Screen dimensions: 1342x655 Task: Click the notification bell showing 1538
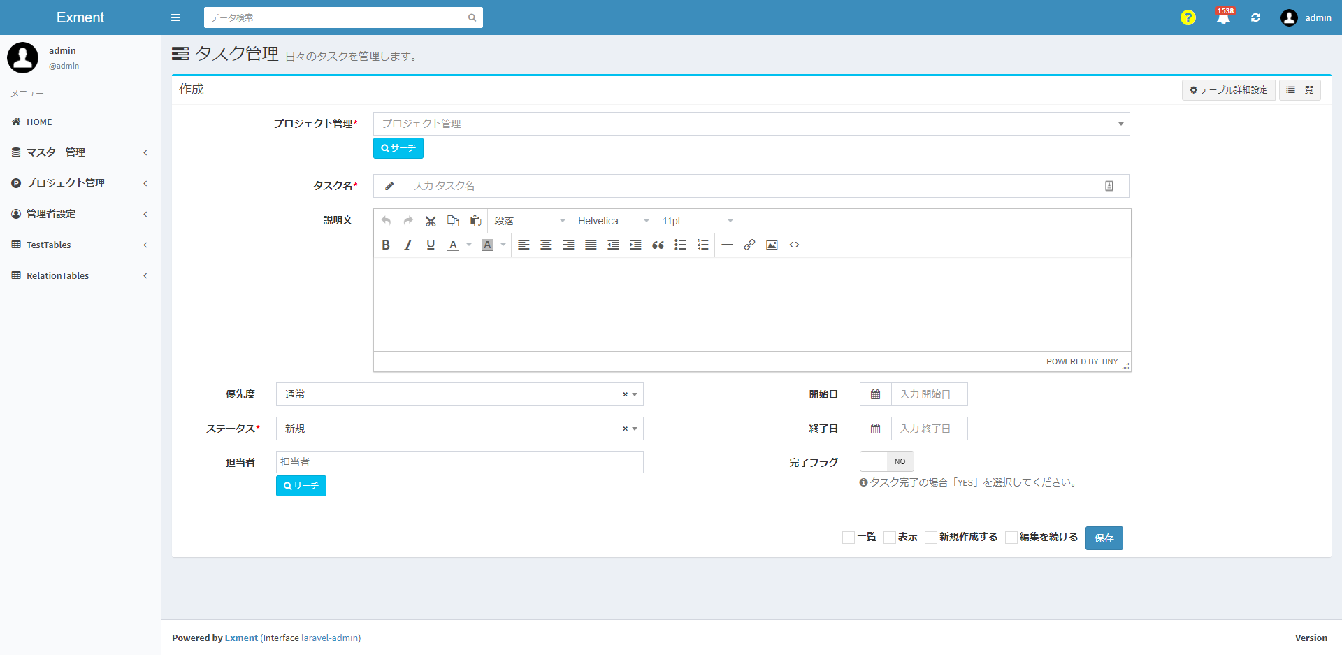(x=1223, y=17)
